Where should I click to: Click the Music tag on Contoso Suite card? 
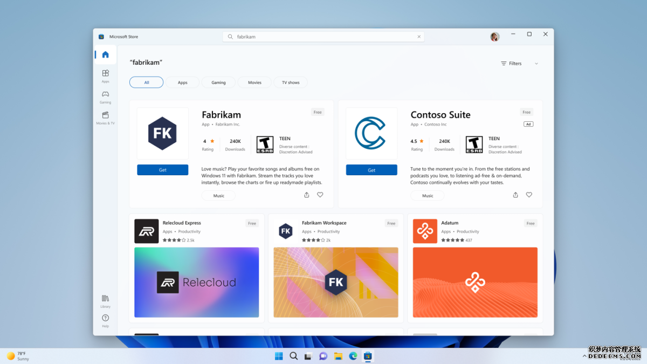[428, 196]
